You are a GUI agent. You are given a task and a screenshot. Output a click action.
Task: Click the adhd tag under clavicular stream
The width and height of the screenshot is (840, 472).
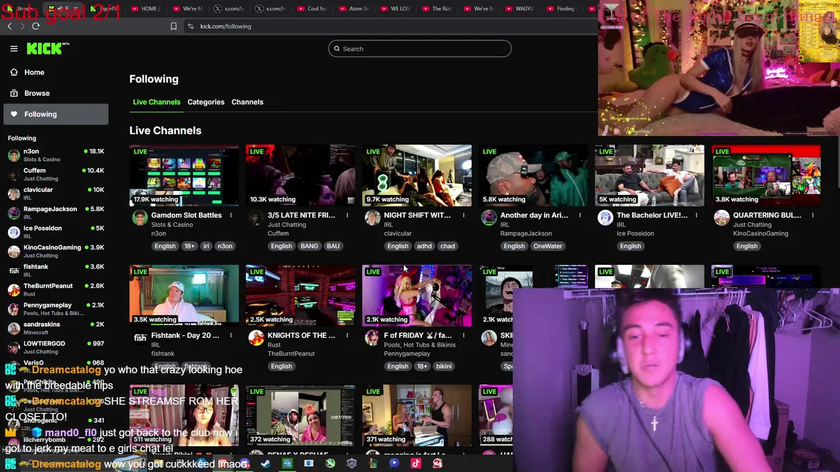pyautogui.click(x=424, y=246)
